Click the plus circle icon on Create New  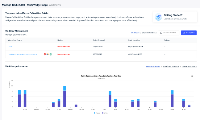184,33
